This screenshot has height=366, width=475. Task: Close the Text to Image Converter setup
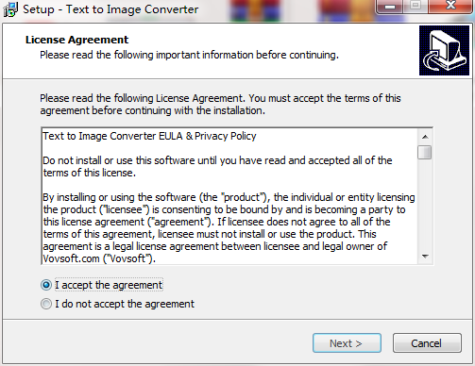450,6
